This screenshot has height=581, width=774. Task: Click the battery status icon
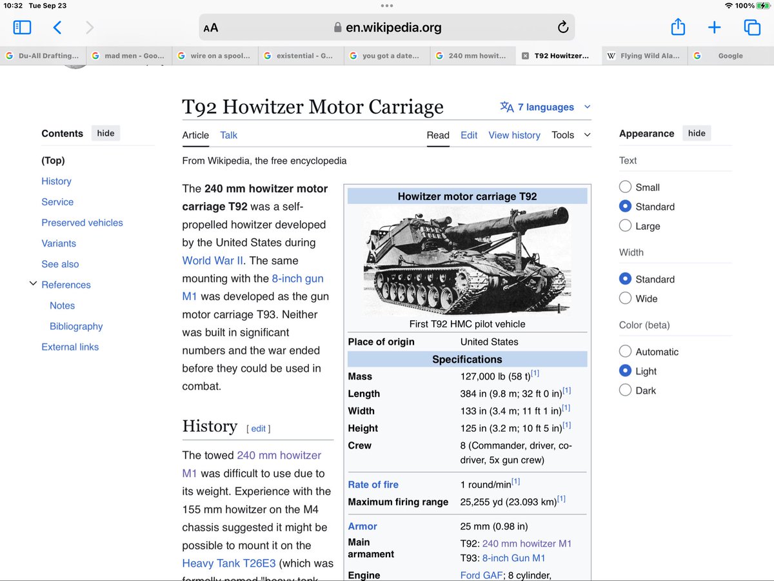pos(762,6)
